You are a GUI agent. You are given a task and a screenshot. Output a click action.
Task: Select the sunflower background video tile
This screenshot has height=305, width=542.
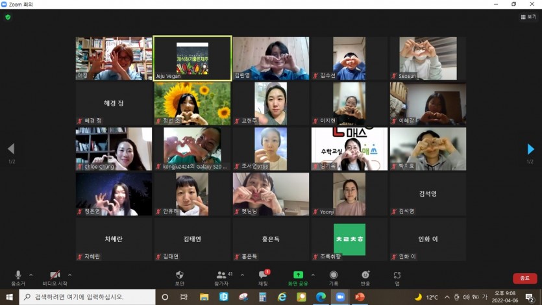point(193,104)
